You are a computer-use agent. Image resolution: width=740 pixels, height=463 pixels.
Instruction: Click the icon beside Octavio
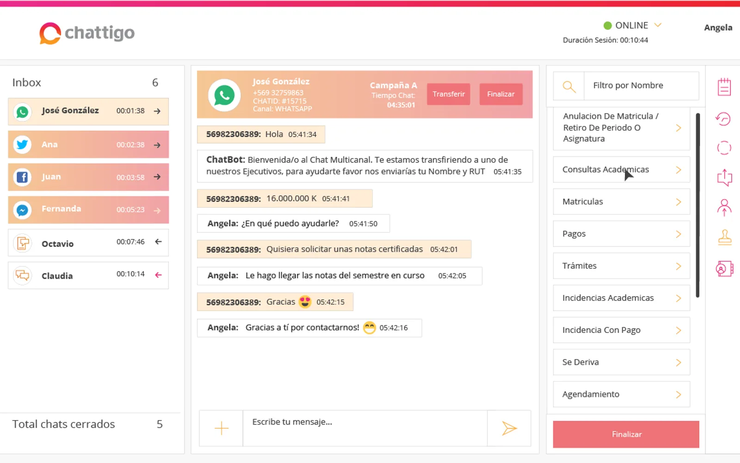(x=22, y=243)
